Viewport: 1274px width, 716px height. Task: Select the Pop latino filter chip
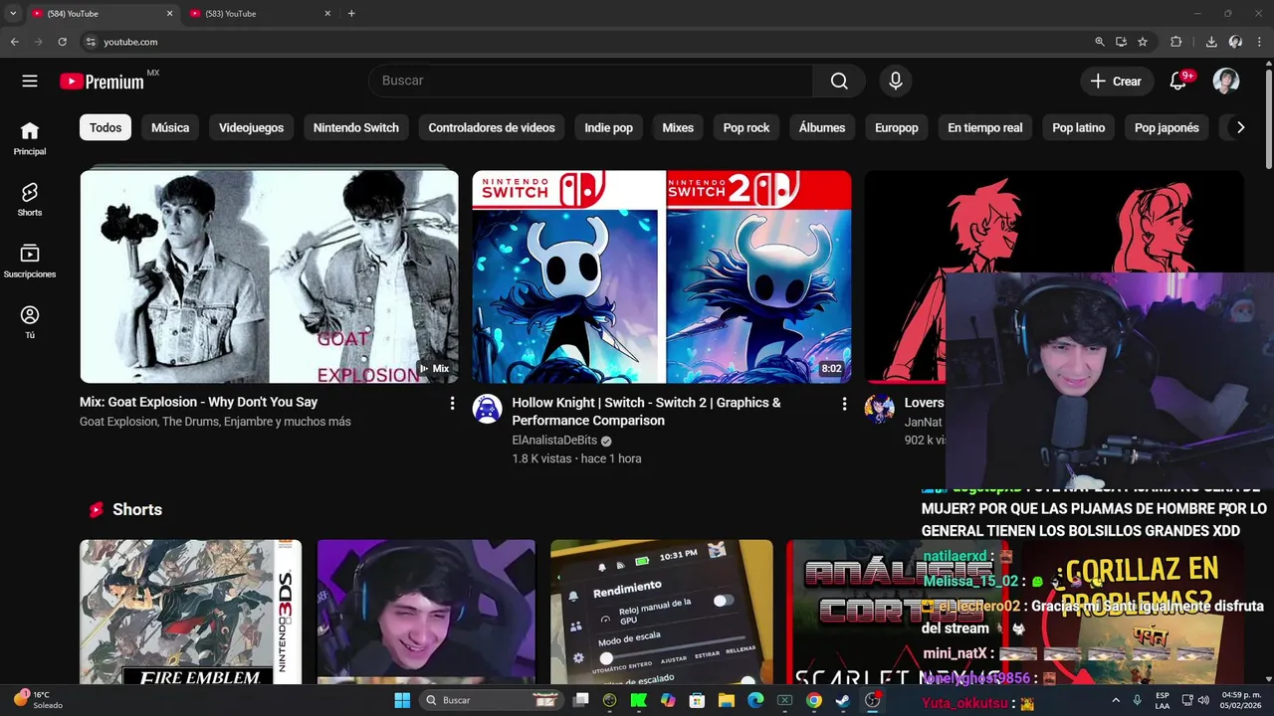(1079, 127)
